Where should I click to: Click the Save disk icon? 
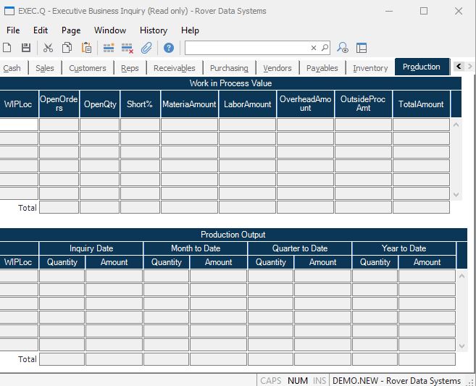click(26, 48)
